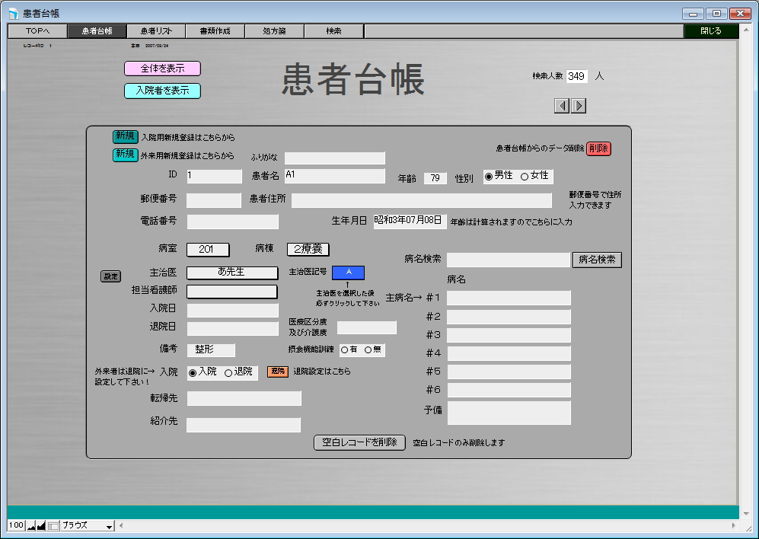759x539 pixels.
Task: Open the 担当看護師 dropdown field
Action: [232, 292]
